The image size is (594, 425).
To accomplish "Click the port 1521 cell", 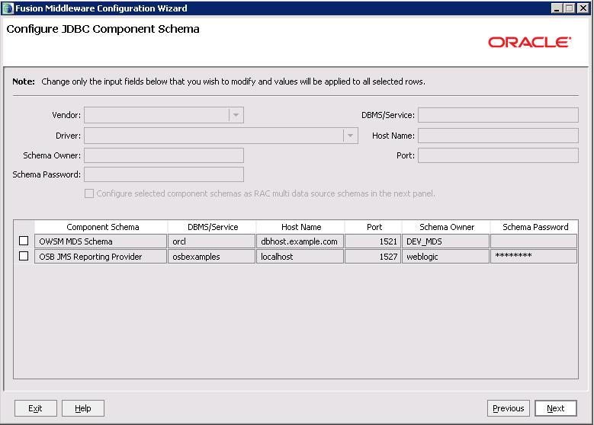I will click(x=373, y=241).
